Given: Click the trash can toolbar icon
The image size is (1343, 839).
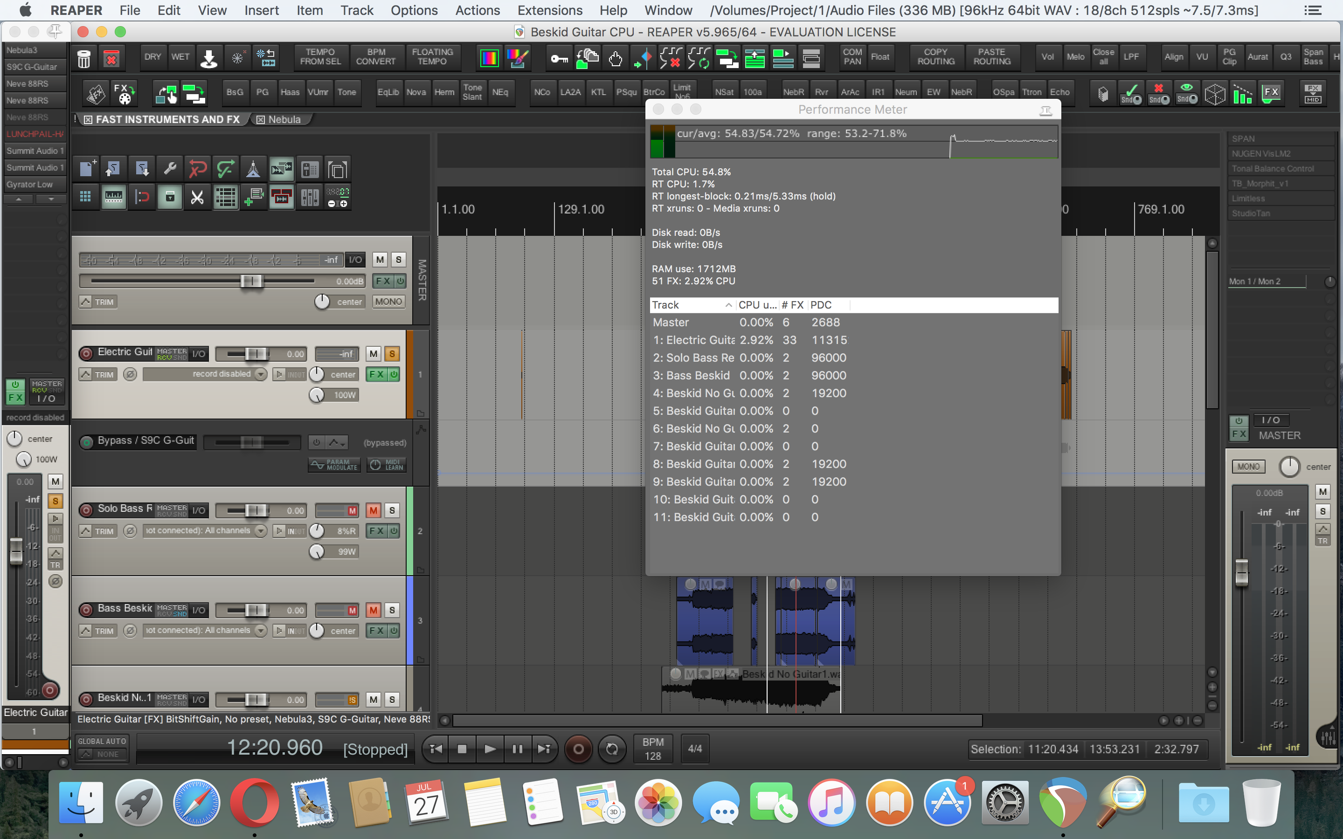Looking at the screenshot, I should click(x=84, y=58).
